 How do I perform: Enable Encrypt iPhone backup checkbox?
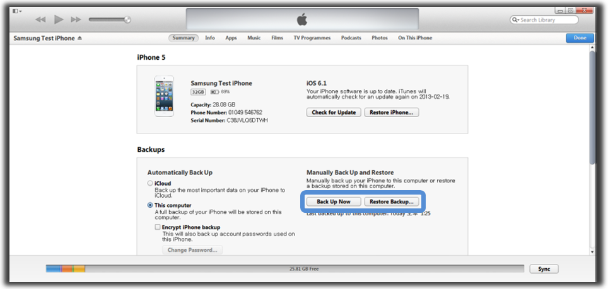point(158,227)
